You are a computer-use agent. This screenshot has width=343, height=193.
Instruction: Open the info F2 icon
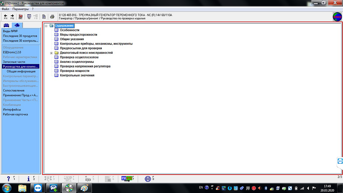29,179
